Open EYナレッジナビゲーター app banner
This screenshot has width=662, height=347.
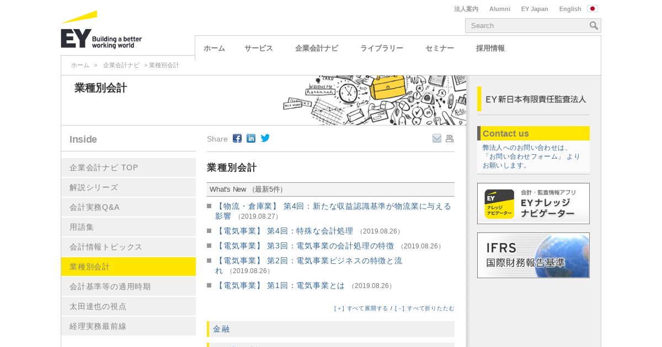(x=533, y=203)
